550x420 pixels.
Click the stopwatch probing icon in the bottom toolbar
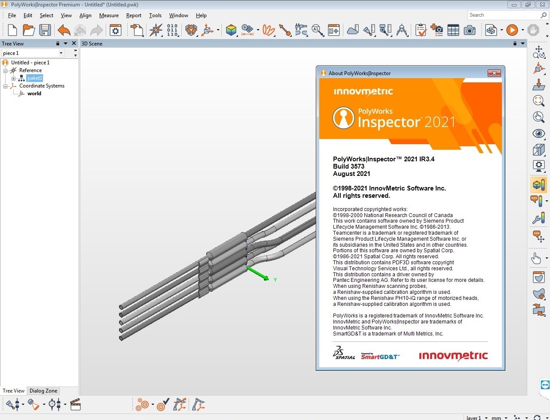pyautogui.click(x=55, y=404)
